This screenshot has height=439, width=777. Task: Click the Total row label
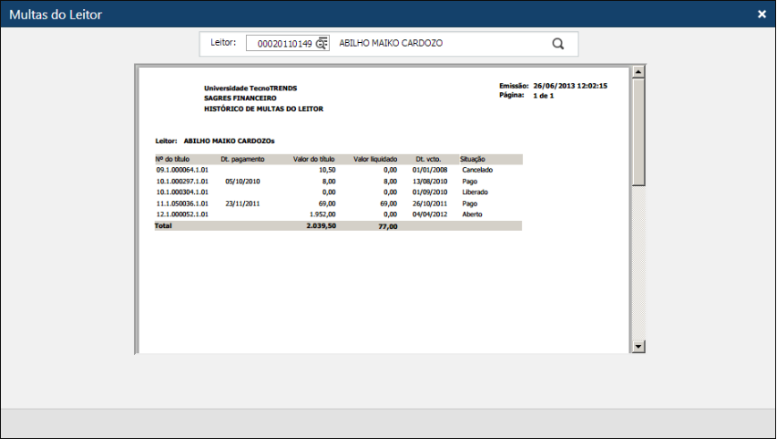[x=164, y=226]
